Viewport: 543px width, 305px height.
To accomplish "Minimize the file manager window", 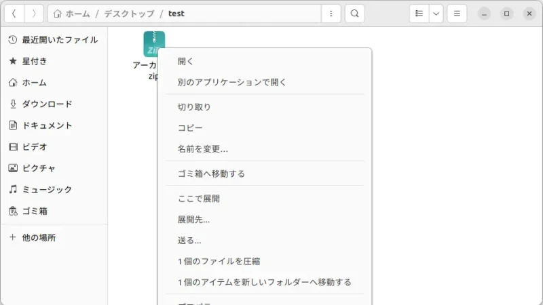I will (x=484, y=14).
